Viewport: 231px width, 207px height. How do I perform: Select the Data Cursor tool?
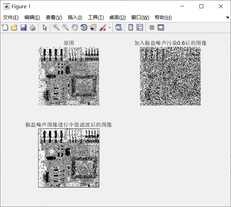click(93, 28)
